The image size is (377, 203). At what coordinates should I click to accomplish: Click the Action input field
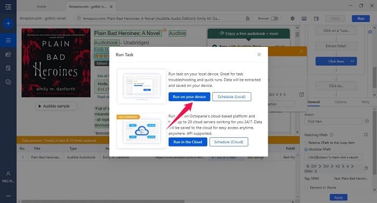[333, 122]
